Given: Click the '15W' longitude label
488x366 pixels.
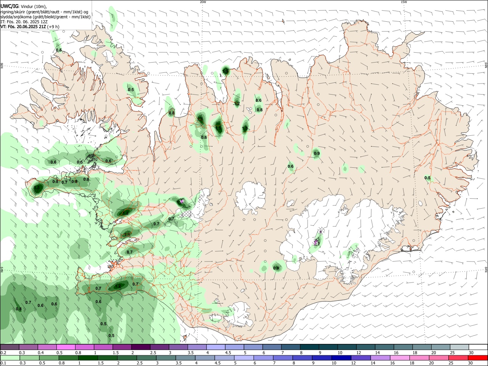Looking at the screenshot, I should (x=404, y=2).
